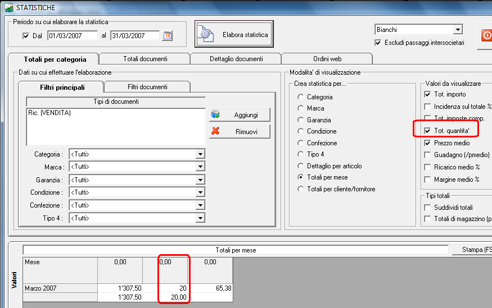Enable Guadagno (/pmedio) checkbox
Viewport: 492px width, 308px height.
427,155
